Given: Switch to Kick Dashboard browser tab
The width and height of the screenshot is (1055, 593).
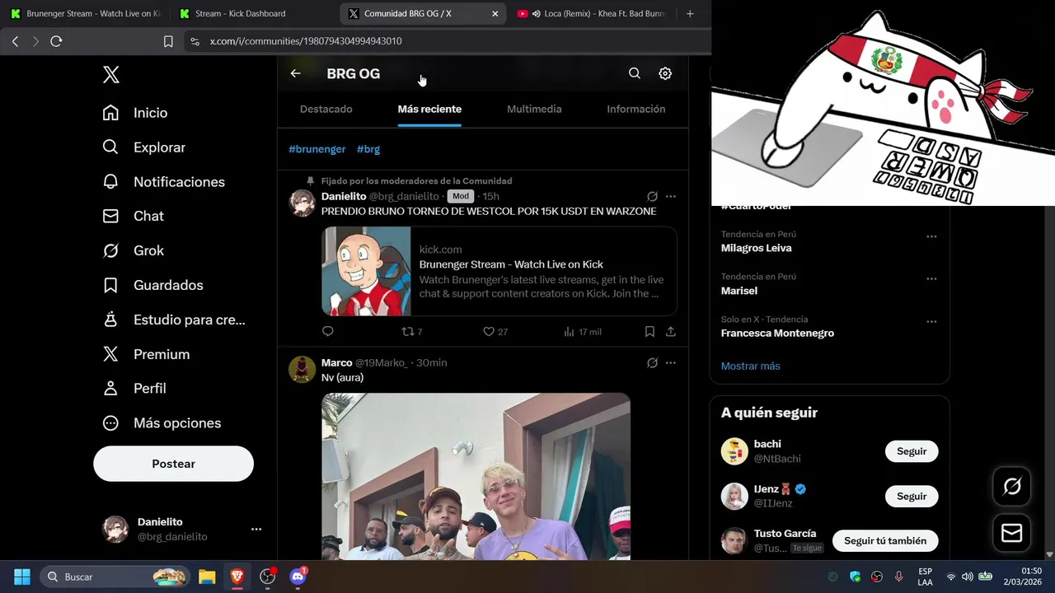Looking at the screenshot, I should click(254, 14).
